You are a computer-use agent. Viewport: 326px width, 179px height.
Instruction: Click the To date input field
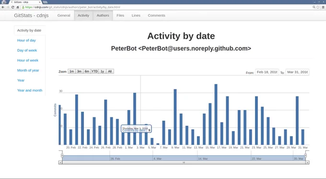tap(297, 72)
